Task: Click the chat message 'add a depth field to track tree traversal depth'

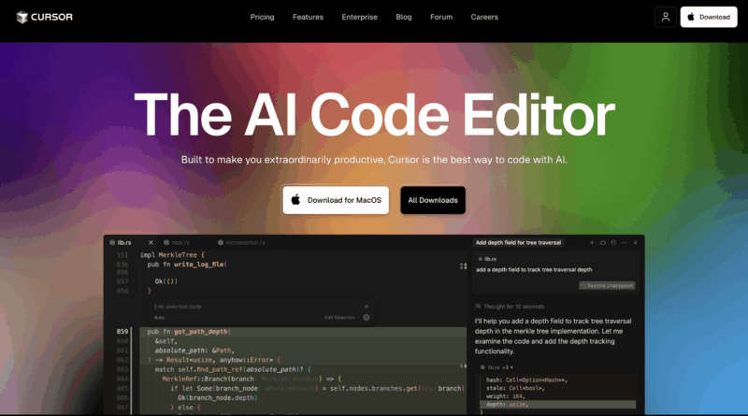Action: pos(534,270)
